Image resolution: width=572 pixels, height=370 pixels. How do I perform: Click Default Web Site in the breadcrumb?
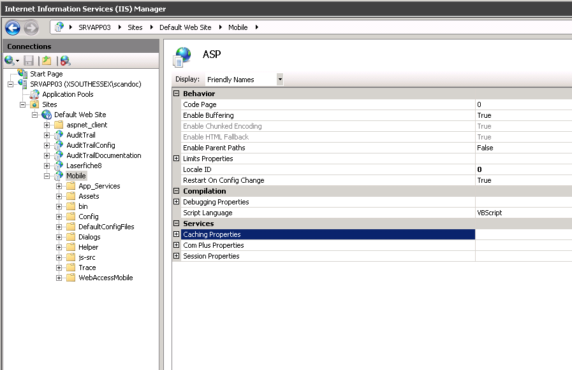pyautogui.click(x=185, y=27)
